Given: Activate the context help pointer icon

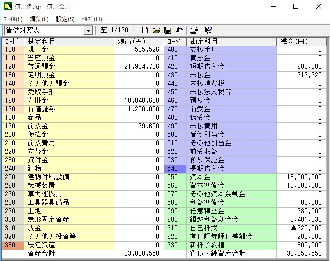Looking at the screenshot, I should (x=208, y=30).
